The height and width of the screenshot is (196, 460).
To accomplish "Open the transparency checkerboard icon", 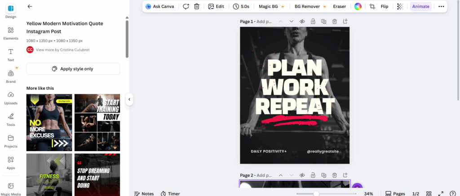I will click(400, 6).
